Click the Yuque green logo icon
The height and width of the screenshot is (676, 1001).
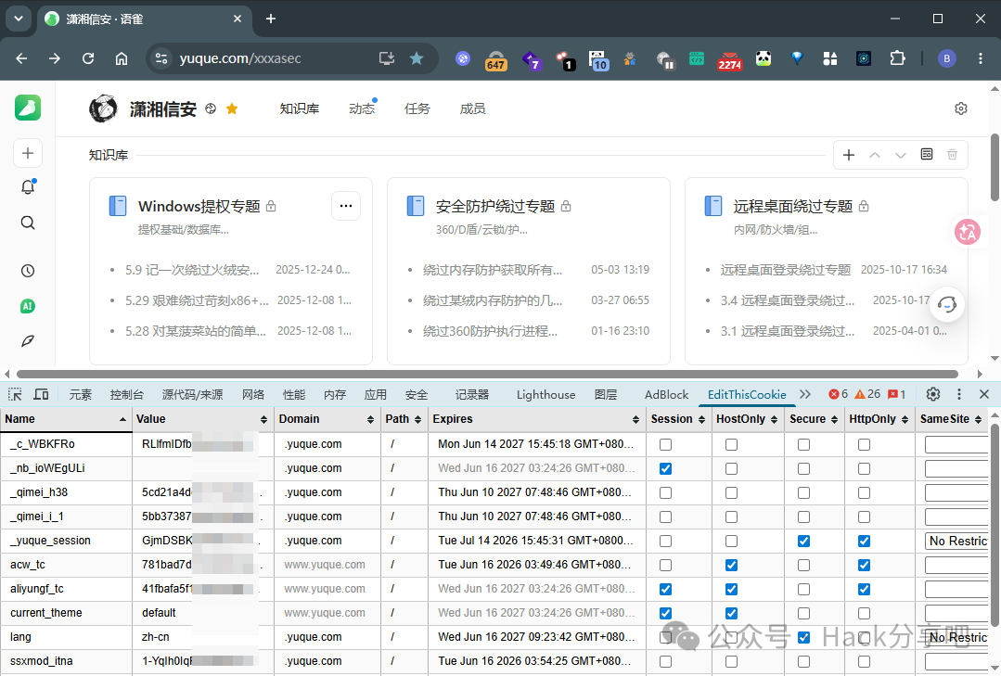28,108
